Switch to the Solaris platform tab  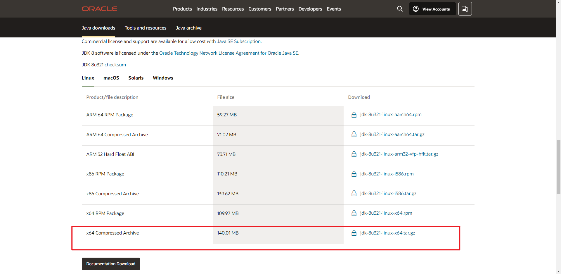(136, 78)
